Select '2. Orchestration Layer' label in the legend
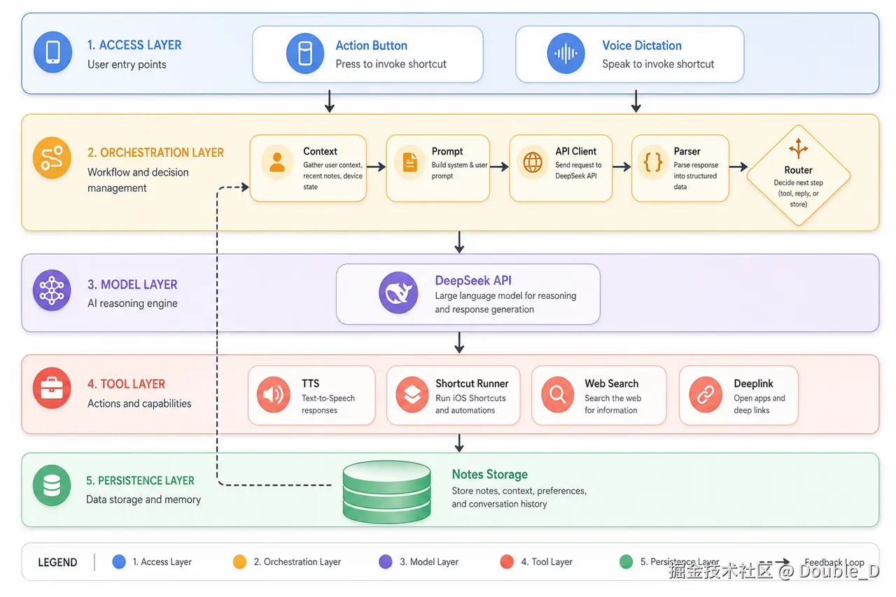896x597 pixels. tap(297, 562)
